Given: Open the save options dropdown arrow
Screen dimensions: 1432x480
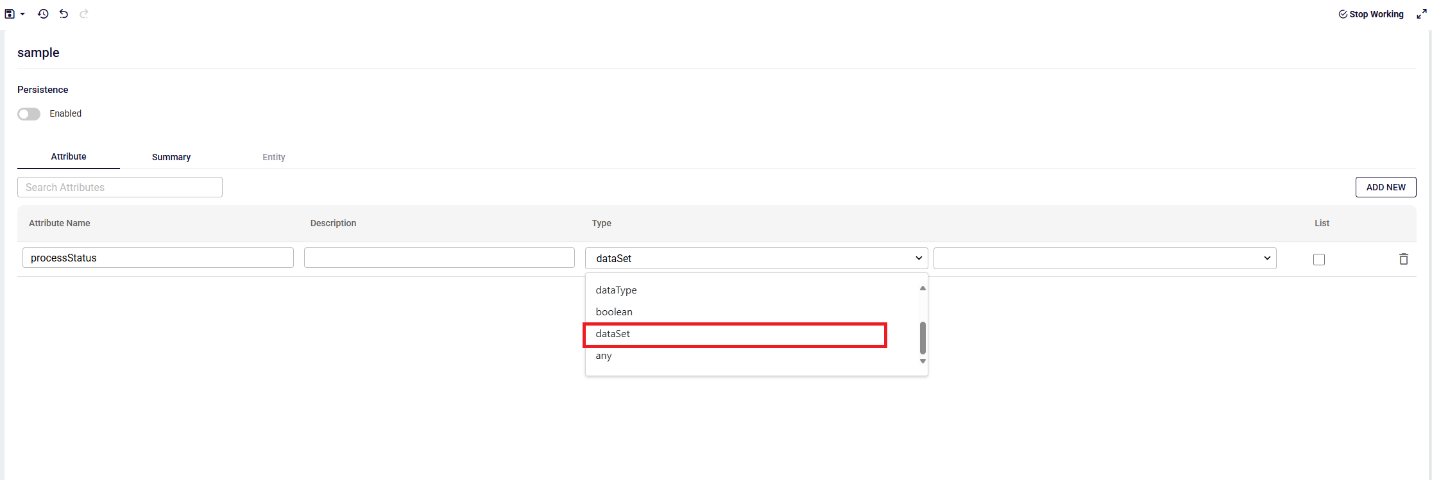Looking at the screenshot, I should (22, 14).
